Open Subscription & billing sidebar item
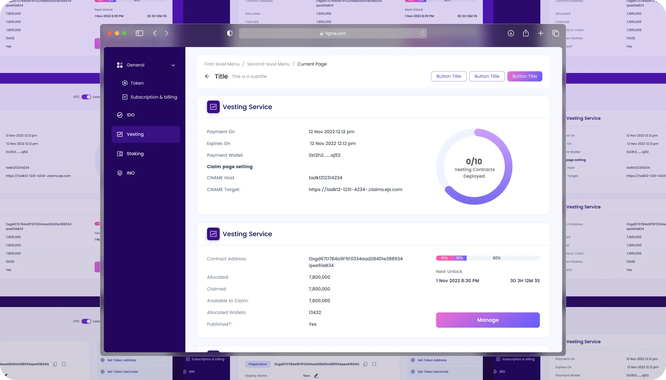The height and width of the screenshot is (380, 666). 153,97
